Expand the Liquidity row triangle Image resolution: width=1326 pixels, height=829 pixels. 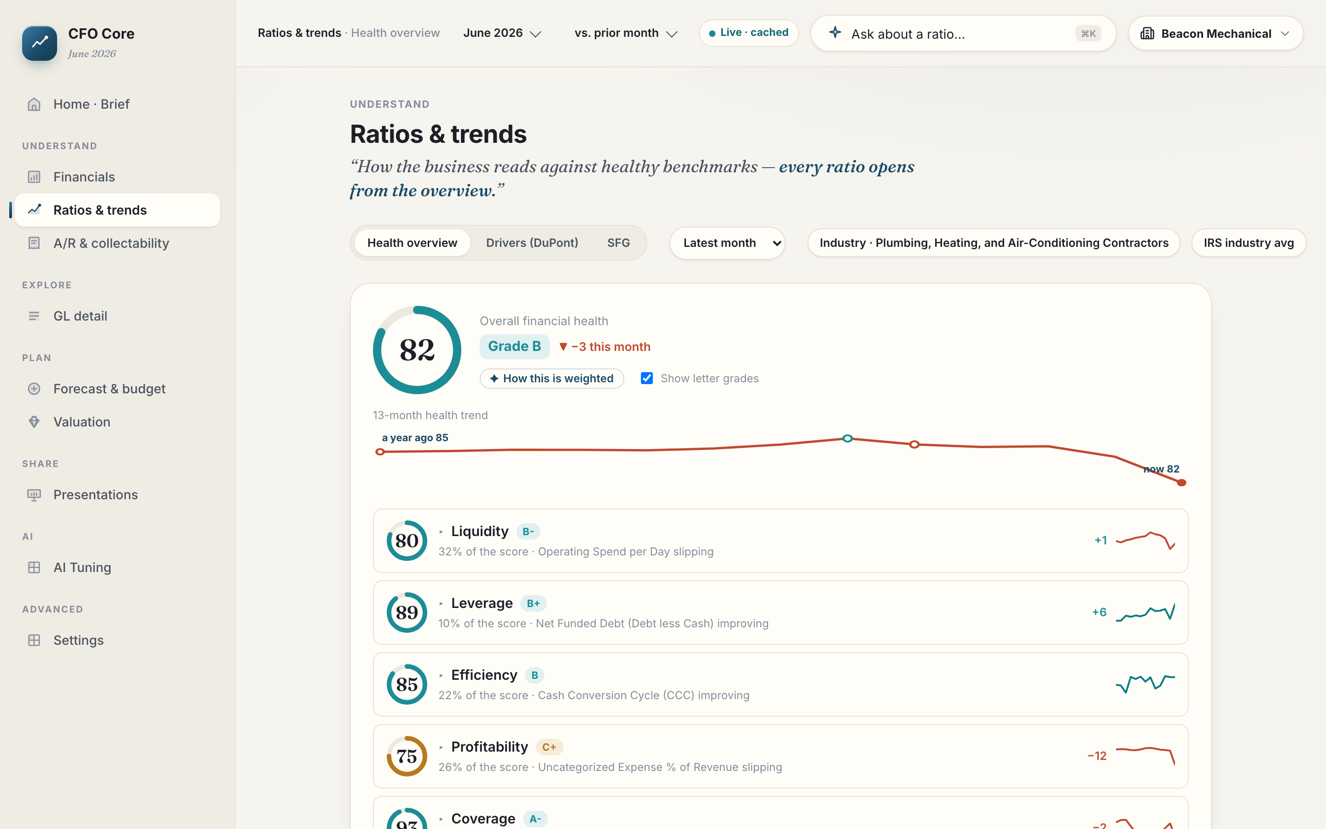click(x=441, y=532)
